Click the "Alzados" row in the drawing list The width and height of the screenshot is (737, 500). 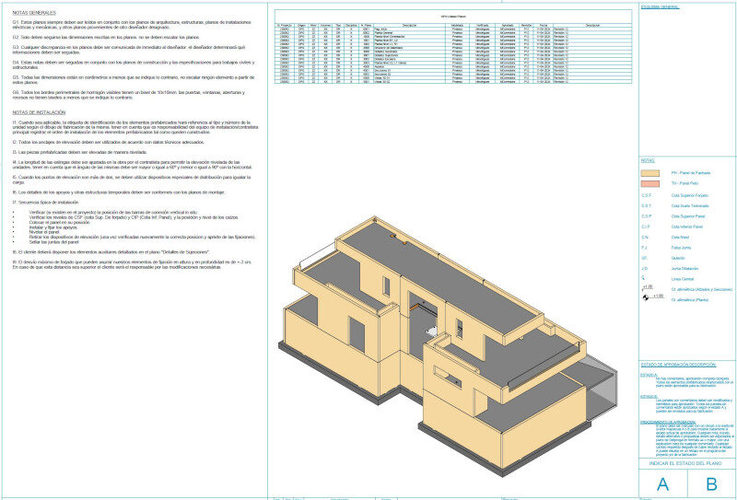coord(453,66)
